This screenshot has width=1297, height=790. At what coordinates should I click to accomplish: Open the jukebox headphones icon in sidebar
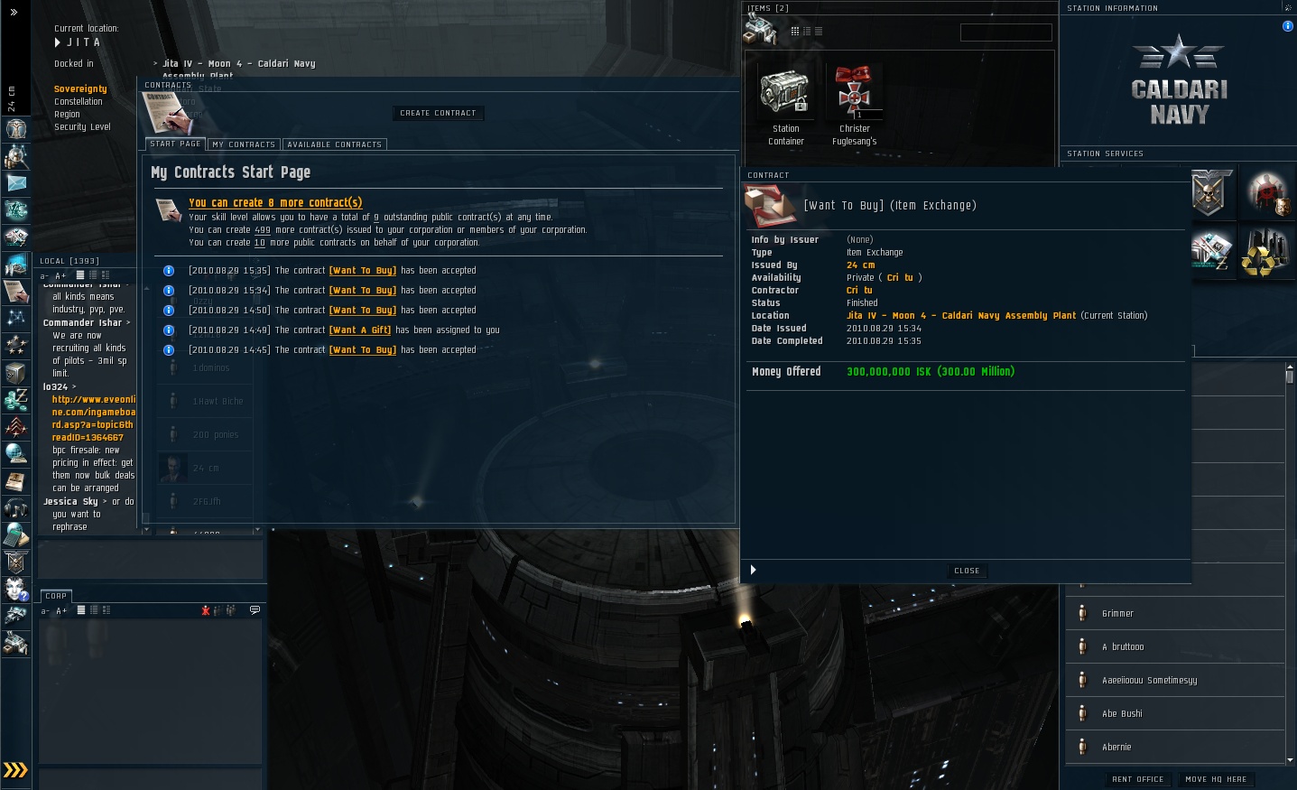coord(16,508)
